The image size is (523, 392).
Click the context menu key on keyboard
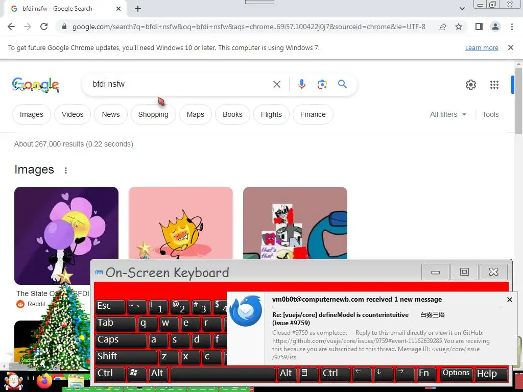308,374
